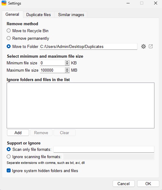Screen dimensions: 162x190
Task: Click the gear icon beside folder path
Action: [144, 46]
